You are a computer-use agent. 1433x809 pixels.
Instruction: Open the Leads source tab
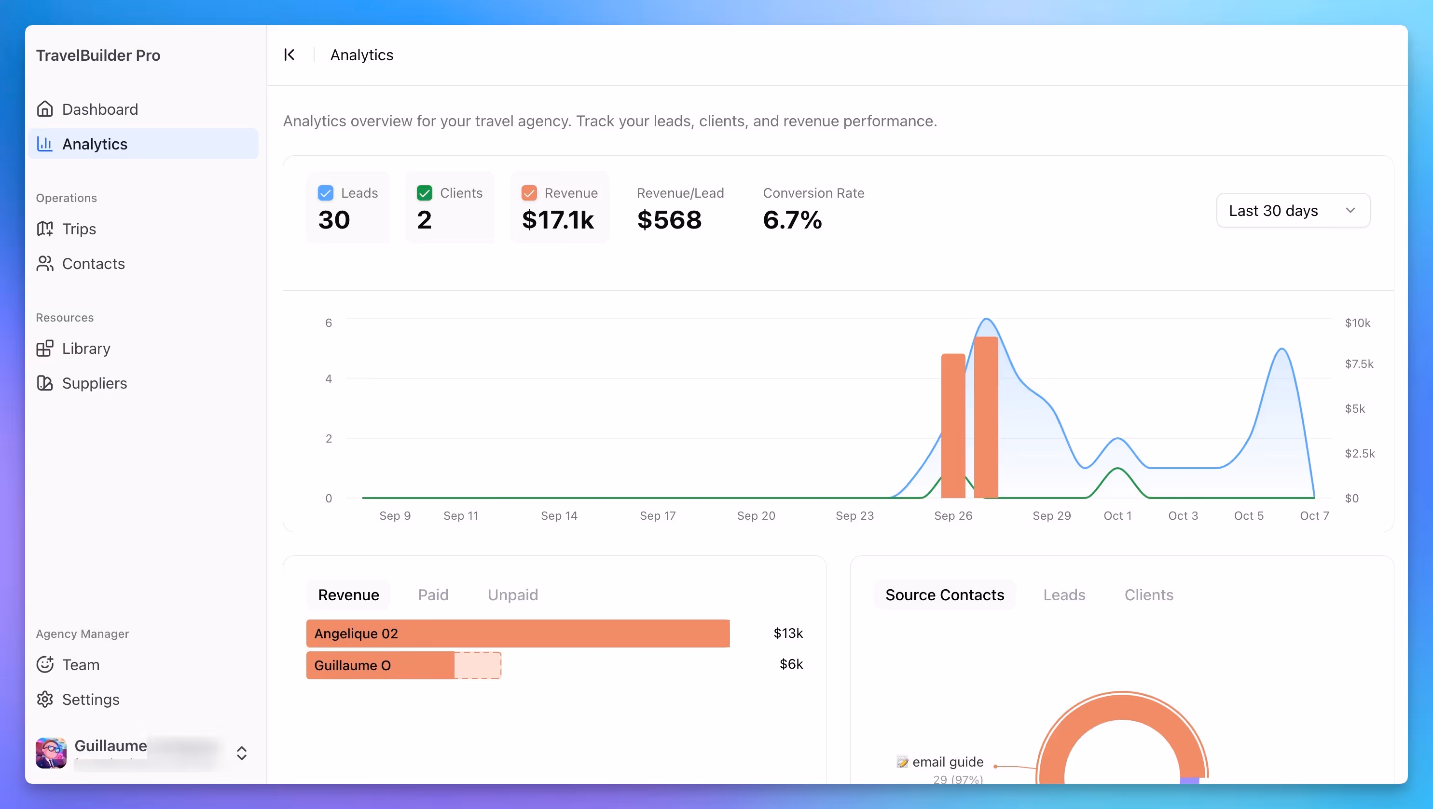pos(1063,595)
